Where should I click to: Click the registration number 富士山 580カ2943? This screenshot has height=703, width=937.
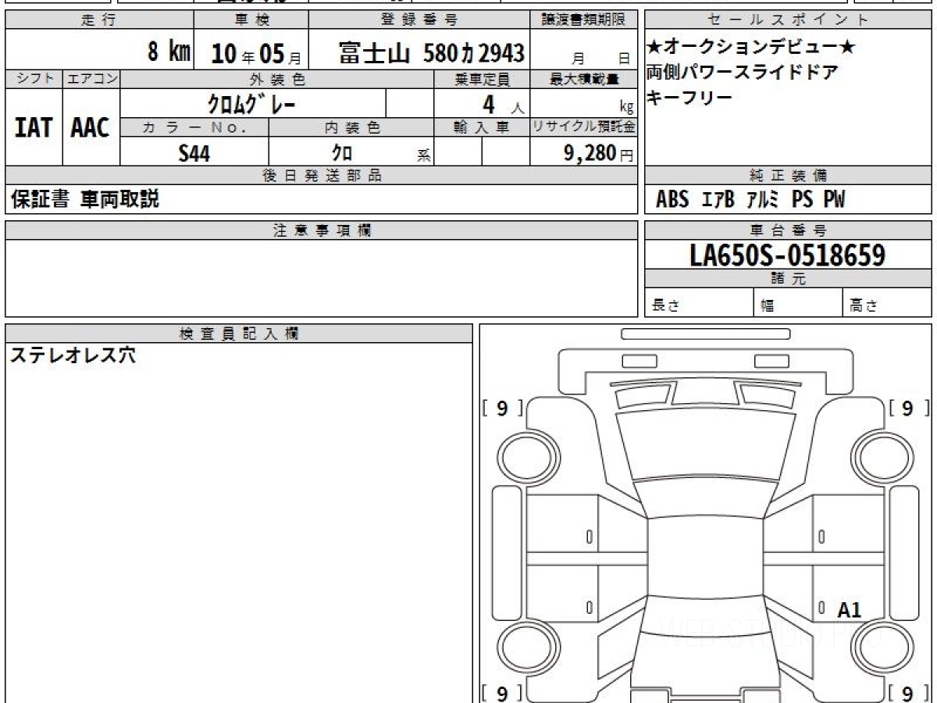431,53
